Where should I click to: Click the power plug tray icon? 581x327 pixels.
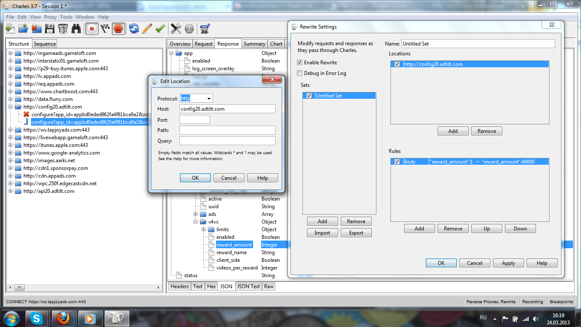pos(515,318)
